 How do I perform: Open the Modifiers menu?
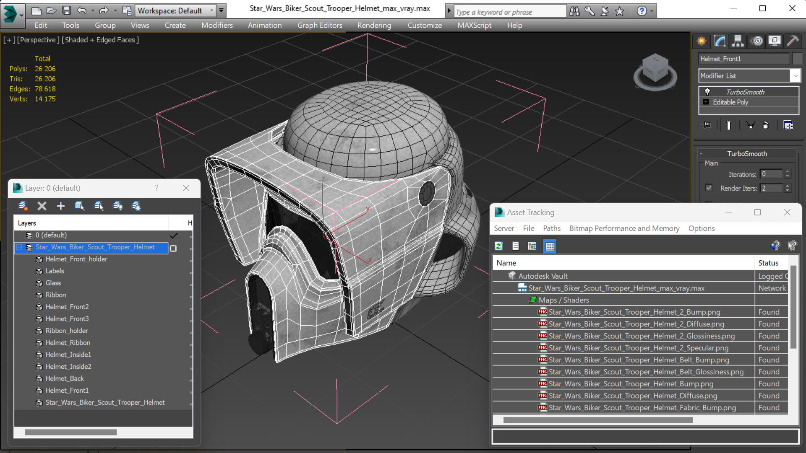pyautogui.click(x=217, y=25)
